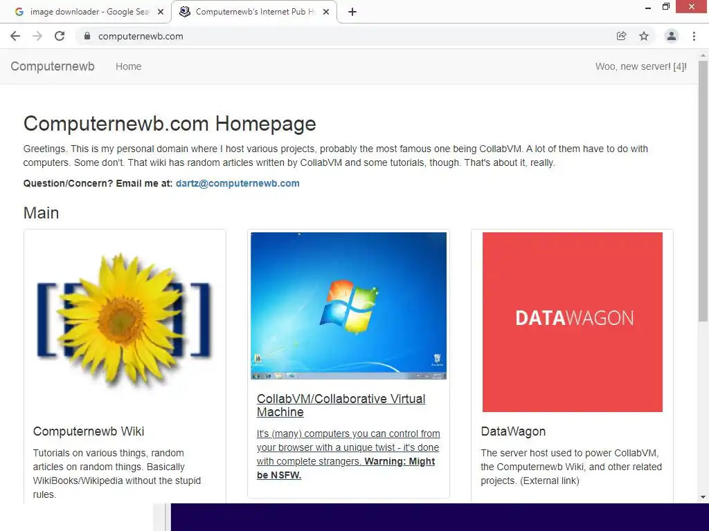709x531 pixels.
Task: Open the Chrome profile avatar
Action: 672,36
